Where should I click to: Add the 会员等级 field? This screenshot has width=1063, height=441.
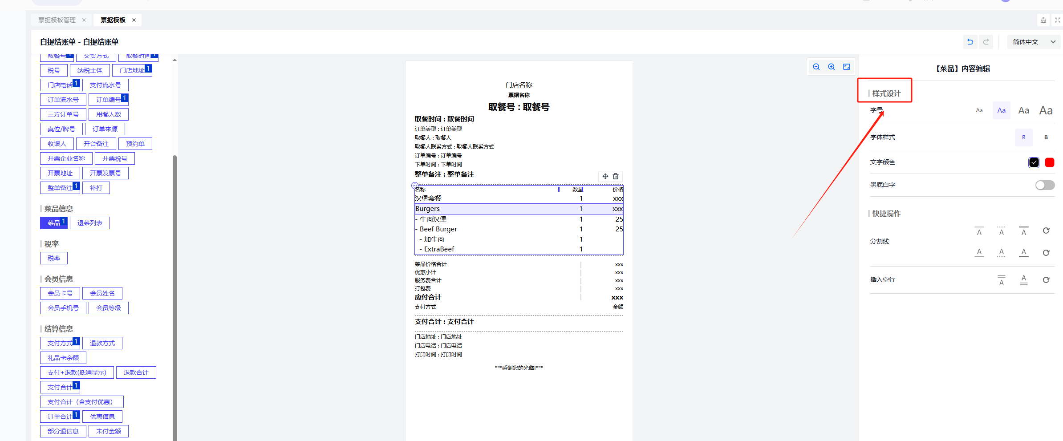tap(109, 308)
